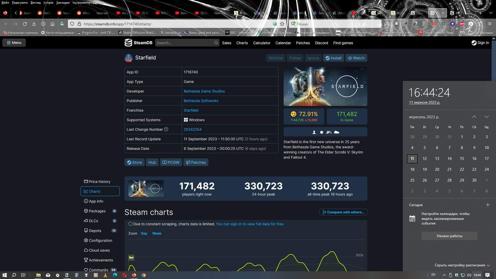Open Windows Start menu

pyautogui.click(x=4, y=275)
